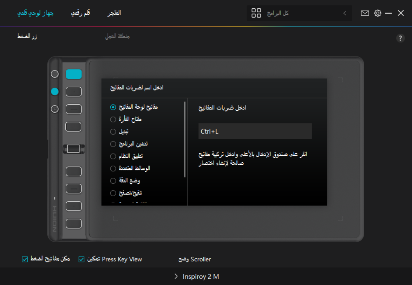The image size is (412, 285).
Task: Open the المتجر store tab
Action: (114, 13)
